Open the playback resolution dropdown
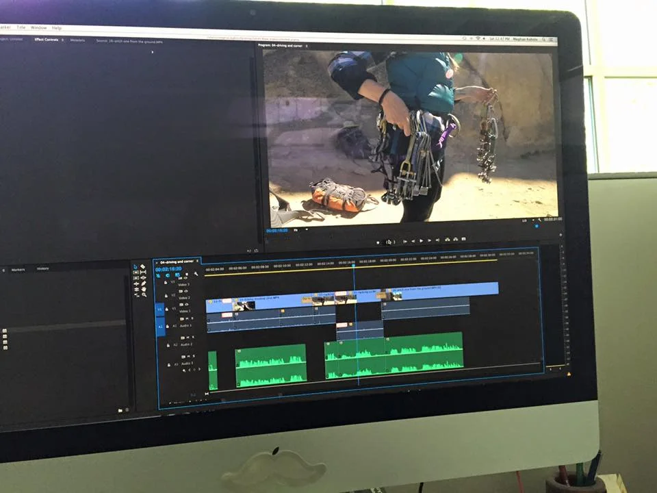Screen dimensions: 657x493 527,220
